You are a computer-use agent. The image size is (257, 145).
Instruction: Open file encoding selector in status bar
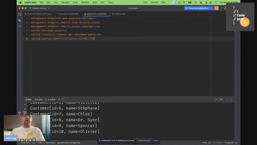[218, 143]
